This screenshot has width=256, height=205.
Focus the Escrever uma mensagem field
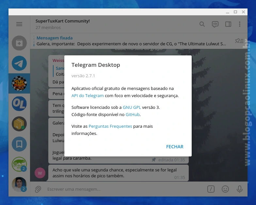124,189
